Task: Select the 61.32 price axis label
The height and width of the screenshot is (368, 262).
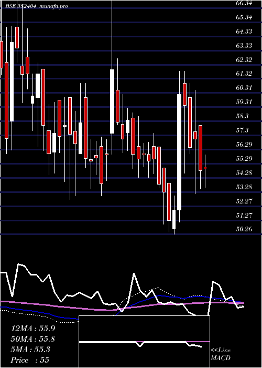Action: click(244, 74)
